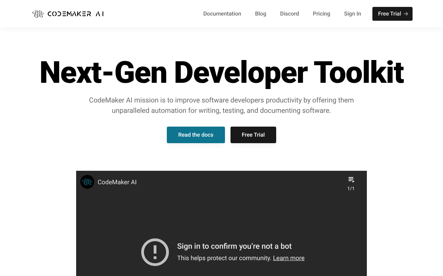View the Pricing page
443x276 pixels.
[321, 13]
